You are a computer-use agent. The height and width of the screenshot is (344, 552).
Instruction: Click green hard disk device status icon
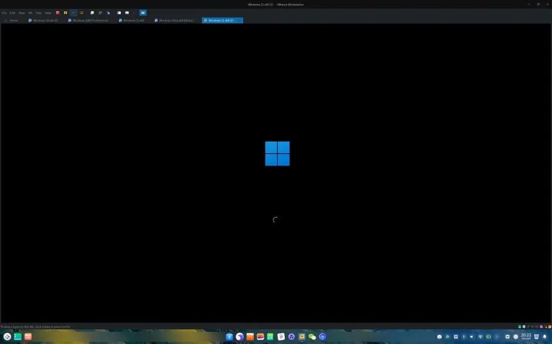click(520, 327)
